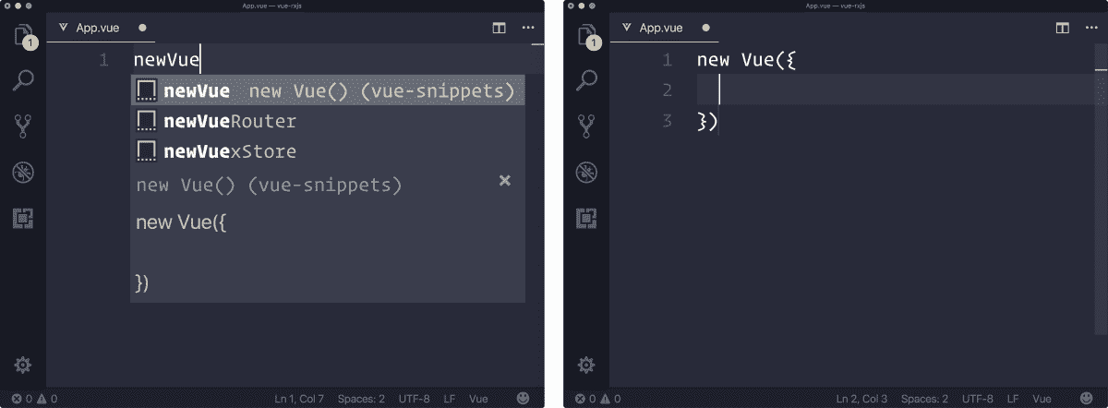Click line number 1 in right editor
1108x408 pixels.
[667, 61]
